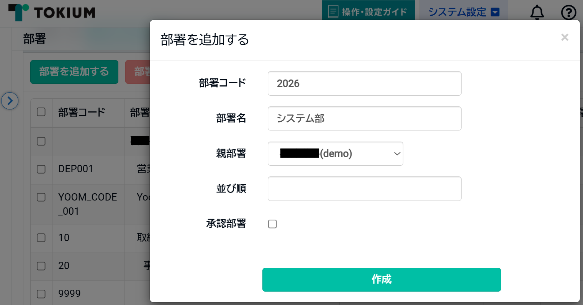Click the empty 並び順 field
The height and width of the screenshot is (305, 583).
364,189
